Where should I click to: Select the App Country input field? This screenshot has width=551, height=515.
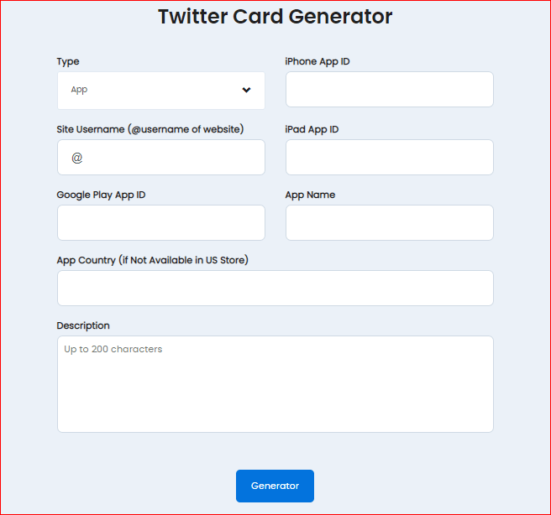coord(275,288)
